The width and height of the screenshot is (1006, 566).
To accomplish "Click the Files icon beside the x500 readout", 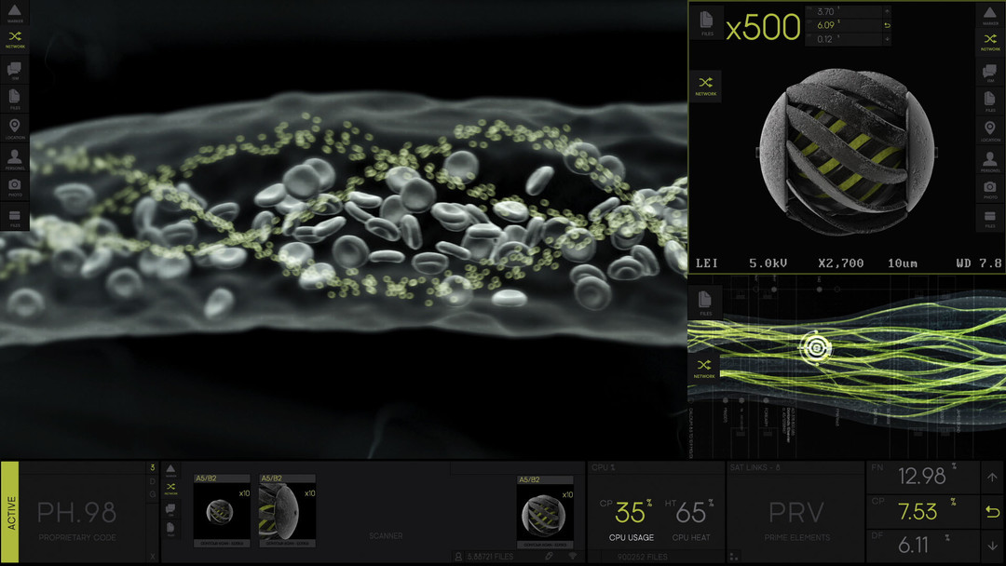I will (706, 22).
